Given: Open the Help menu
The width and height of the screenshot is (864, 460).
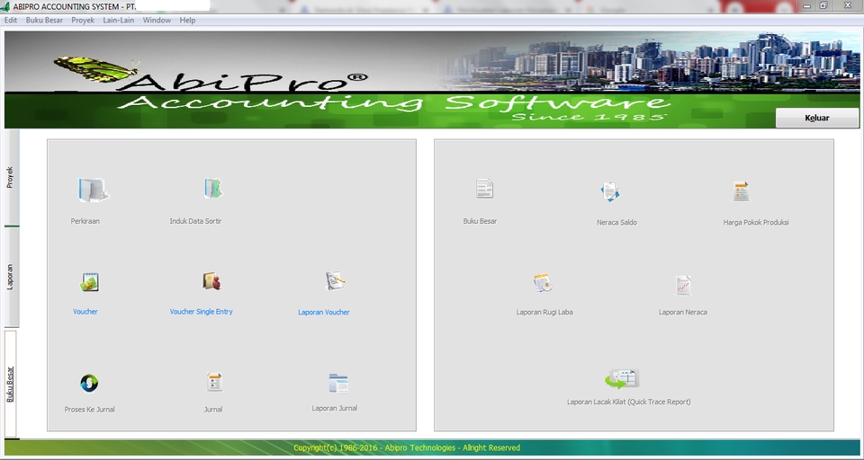Looking at the screenshot, I should pyautogui.click(x=187, y=21).
